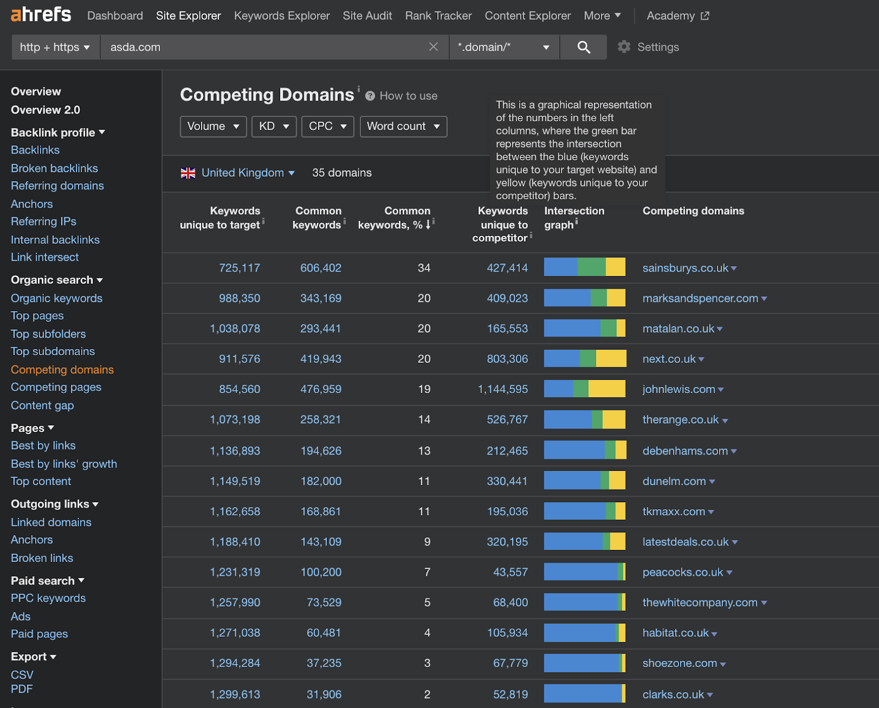This screenshot has width=879, height=708.
Task: Open marksandspencer.com competing domain link
Action: click(x=700, y=299)
